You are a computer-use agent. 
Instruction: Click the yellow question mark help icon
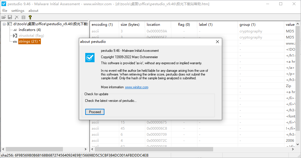pyautogui.click(x=30, y=17)
